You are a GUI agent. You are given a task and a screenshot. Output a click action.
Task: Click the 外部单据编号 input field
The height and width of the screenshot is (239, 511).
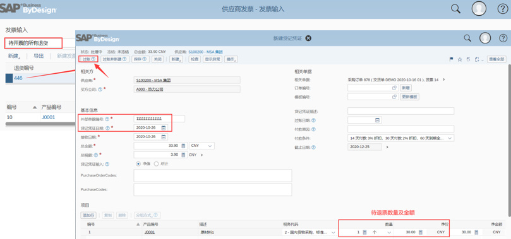[159, 119]
